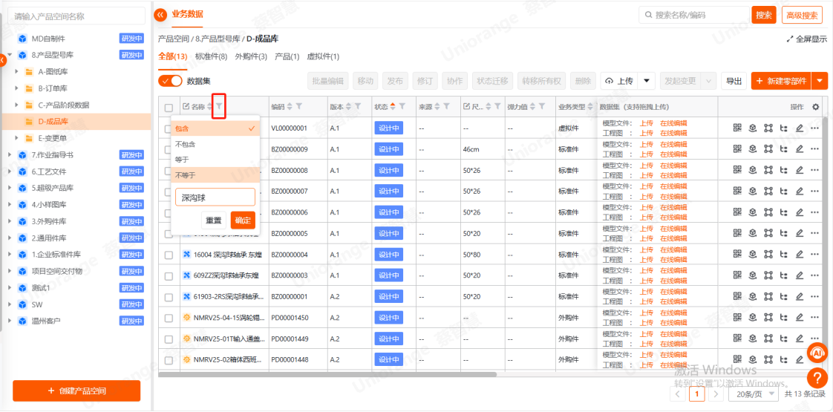The width and height of the screenshot is (833, 412).
Task: Click 全屏显示 to go fullscreen
Action: (806, 39)
